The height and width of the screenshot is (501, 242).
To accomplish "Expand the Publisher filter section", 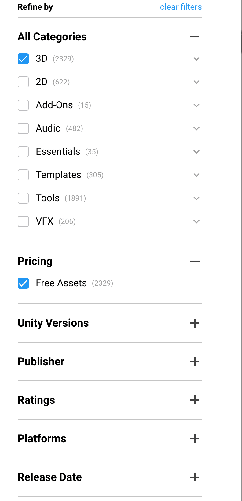I will [x=194, y=362].
